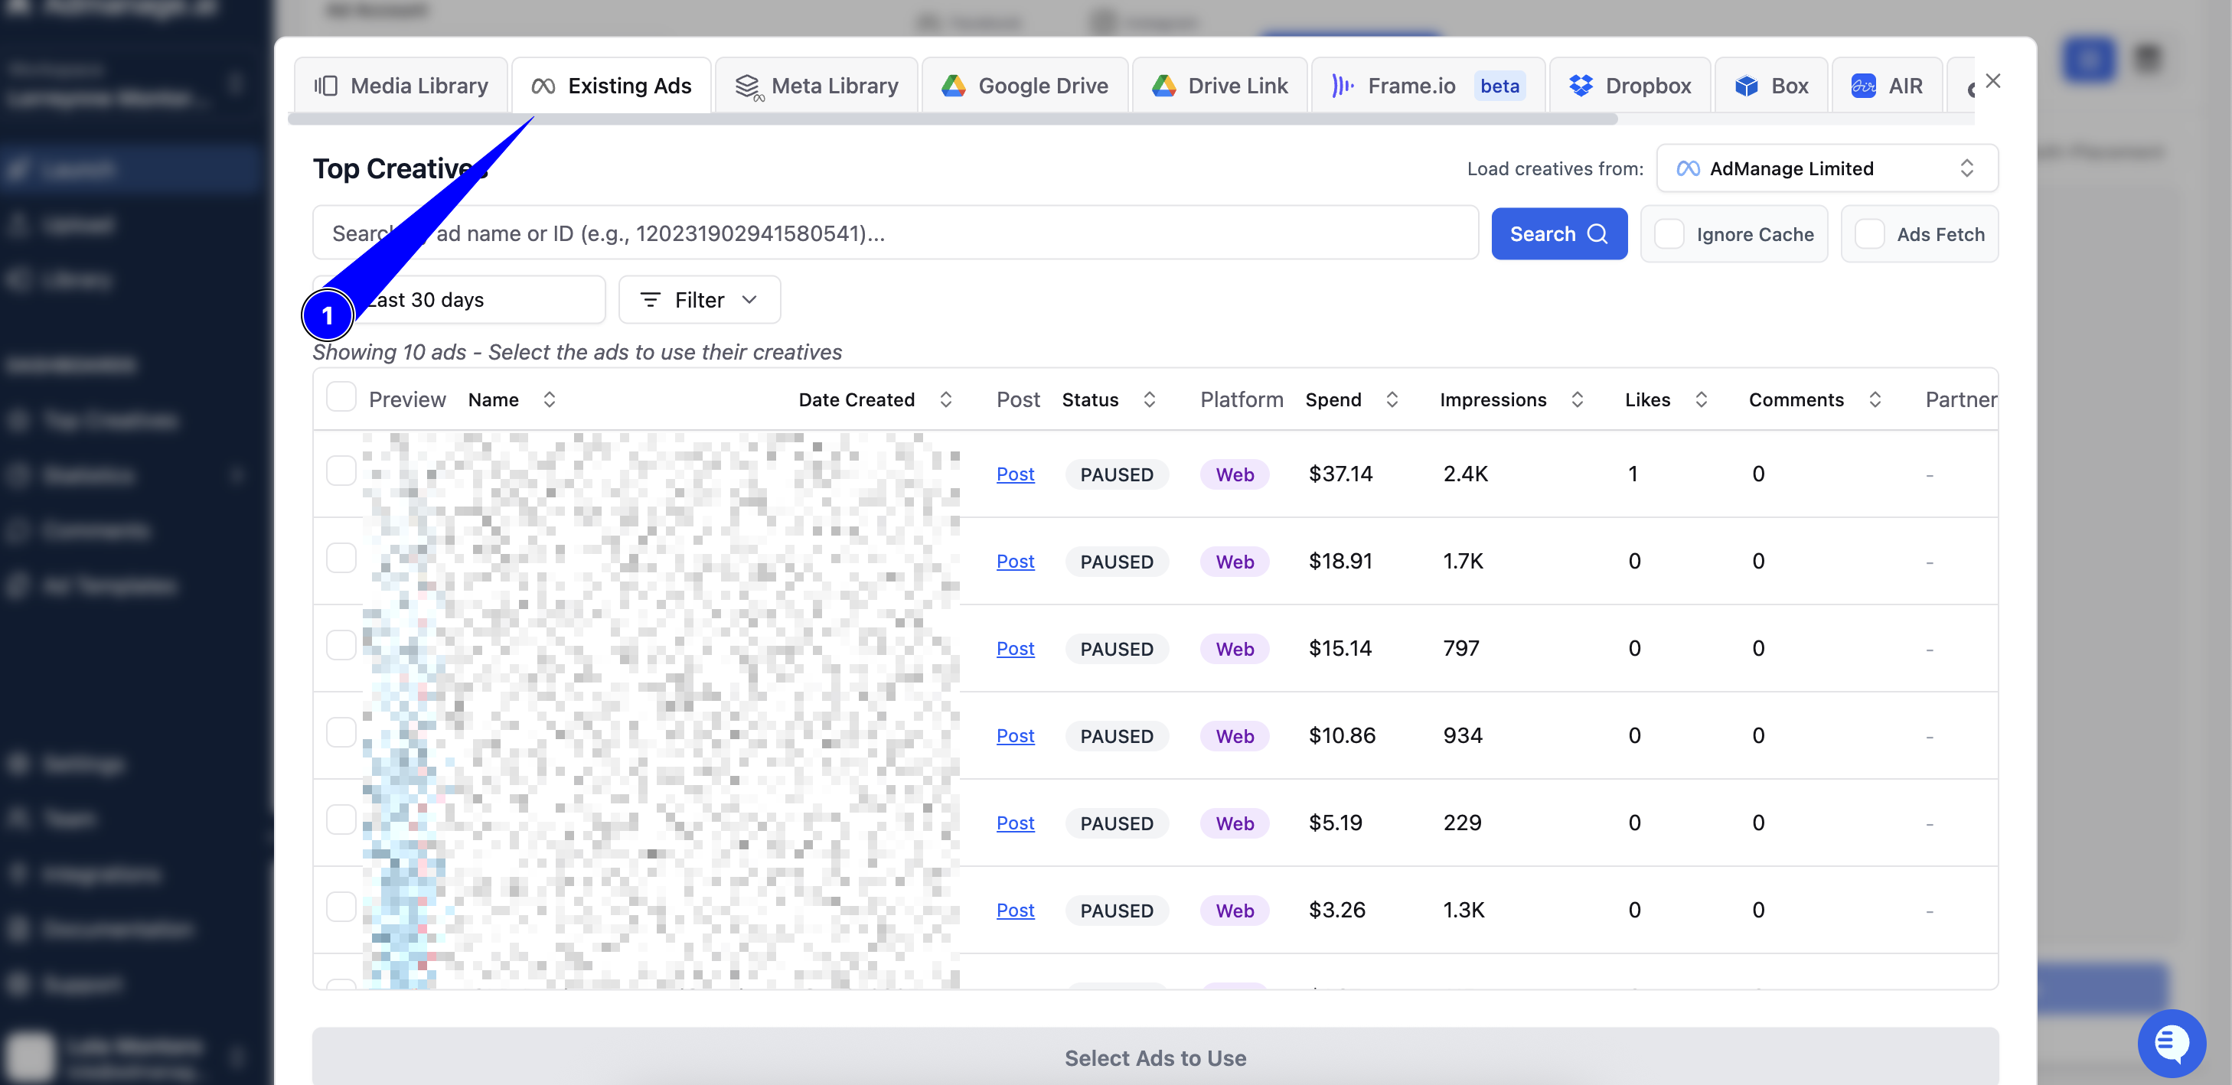Click the AIR logo icon
This screenshot has width=2232, height=1085.
click(1864, 86)
